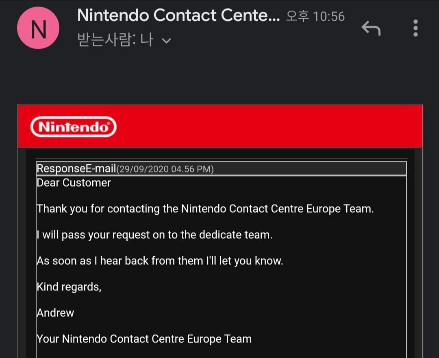Expand recipient details chevron

[x=166, y=41]
